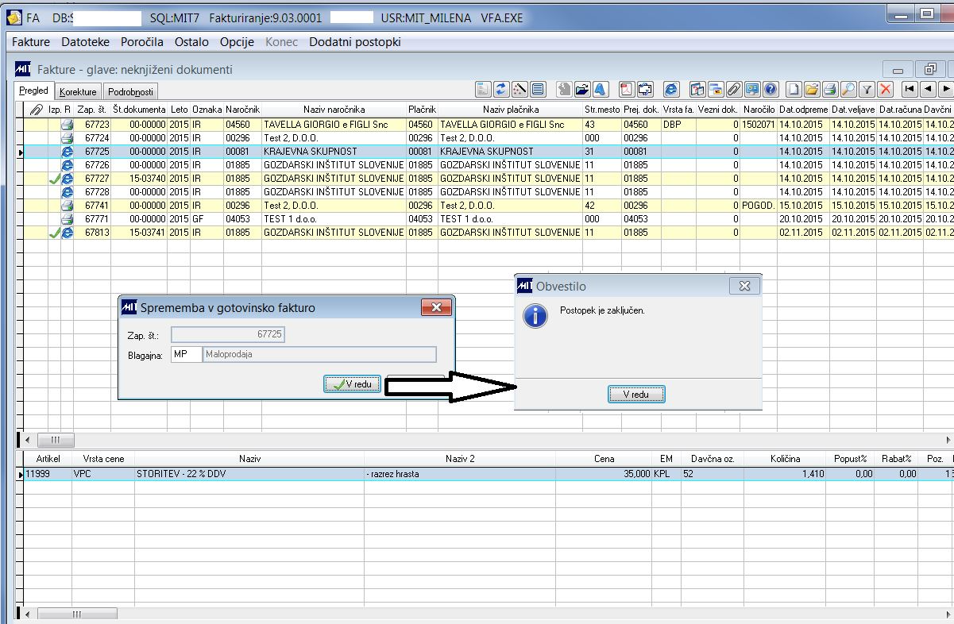
Task: Click the invoice grid's horizontal scrollbar thumb
Action: [56, 440]
